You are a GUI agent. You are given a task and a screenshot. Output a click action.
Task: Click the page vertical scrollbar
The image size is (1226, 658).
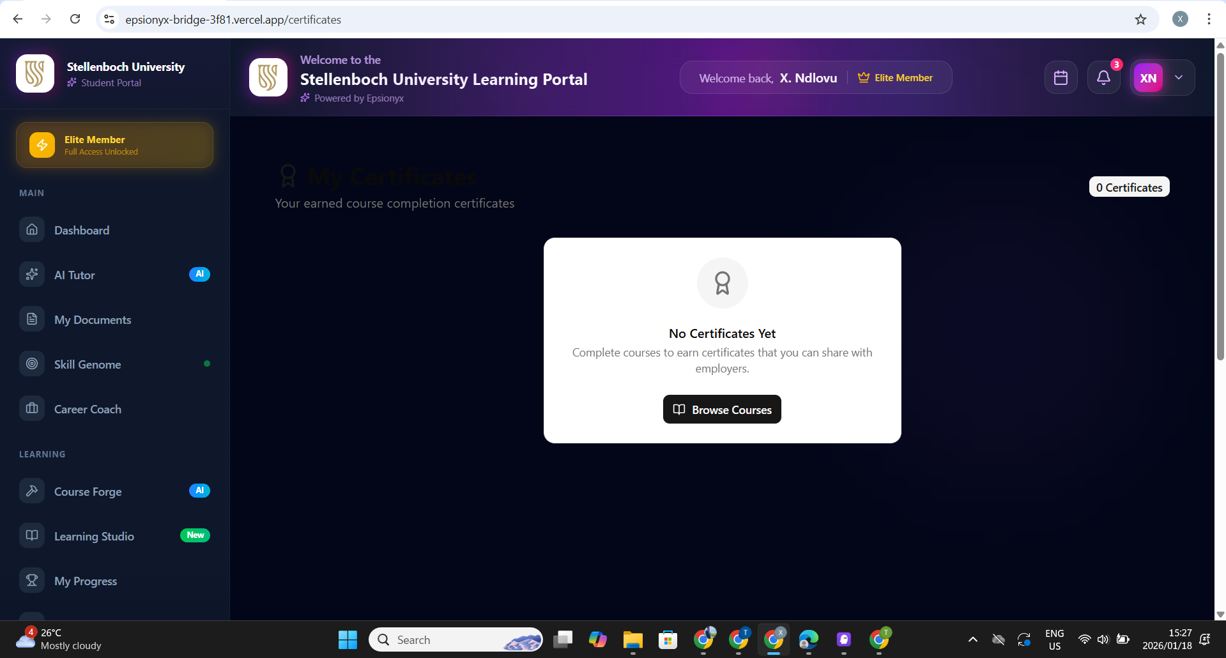[1220, 206]
